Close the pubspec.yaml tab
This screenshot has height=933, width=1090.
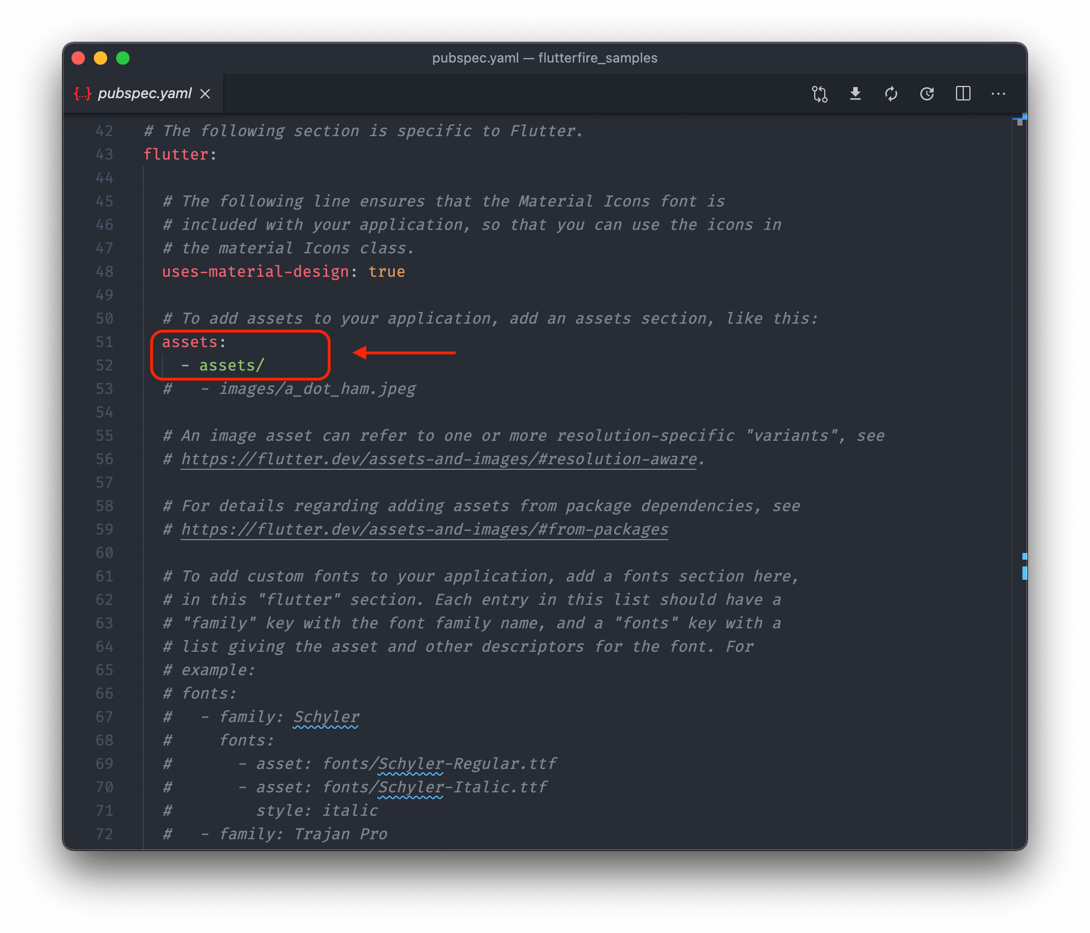tap(205, 94)
